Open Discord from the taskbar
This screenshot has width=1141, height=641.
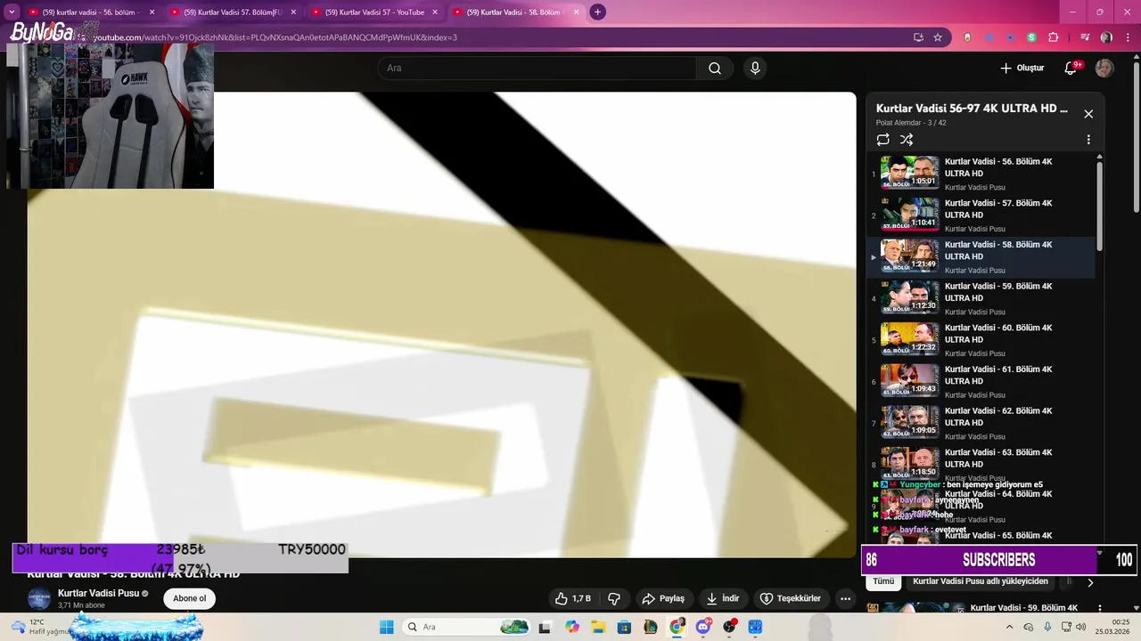coord(703,627)
